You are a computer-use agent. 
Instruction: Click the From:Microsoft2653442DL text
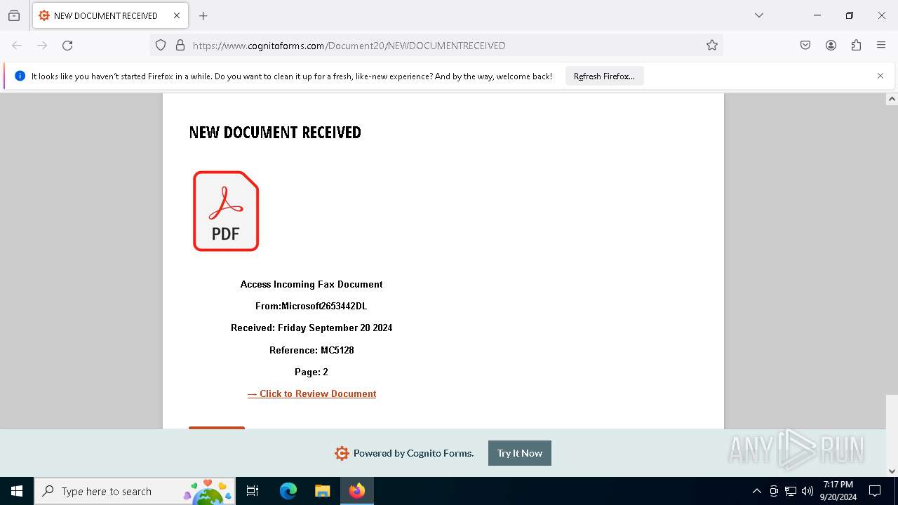click(311, 306)
